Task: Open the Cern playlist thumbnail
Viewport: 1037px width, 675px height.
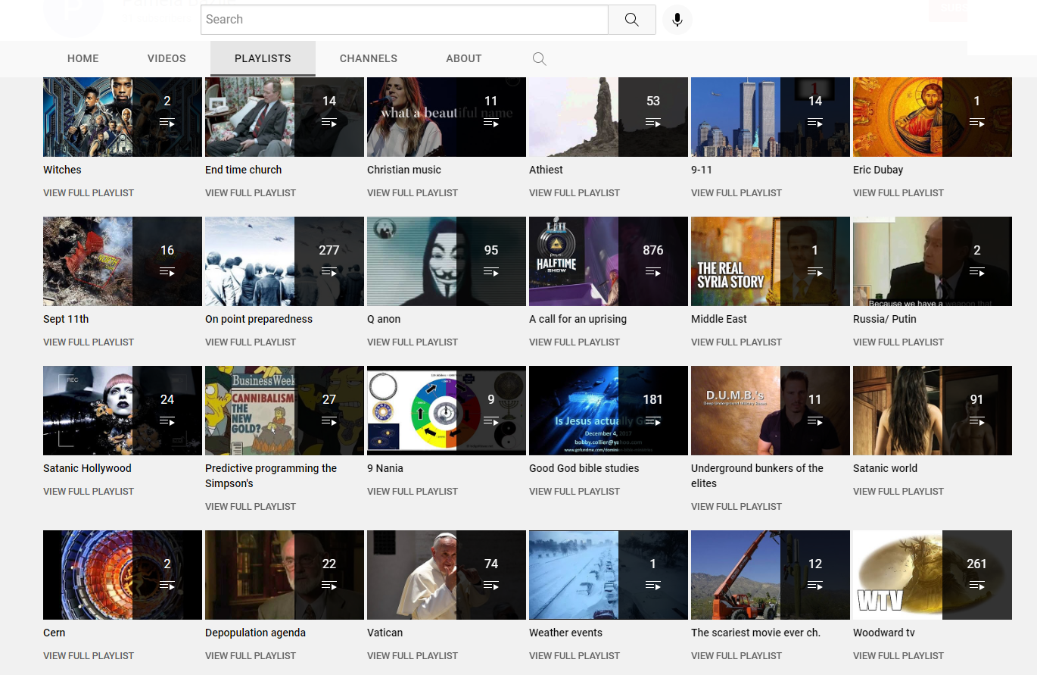Action: (x=88, y=575)
